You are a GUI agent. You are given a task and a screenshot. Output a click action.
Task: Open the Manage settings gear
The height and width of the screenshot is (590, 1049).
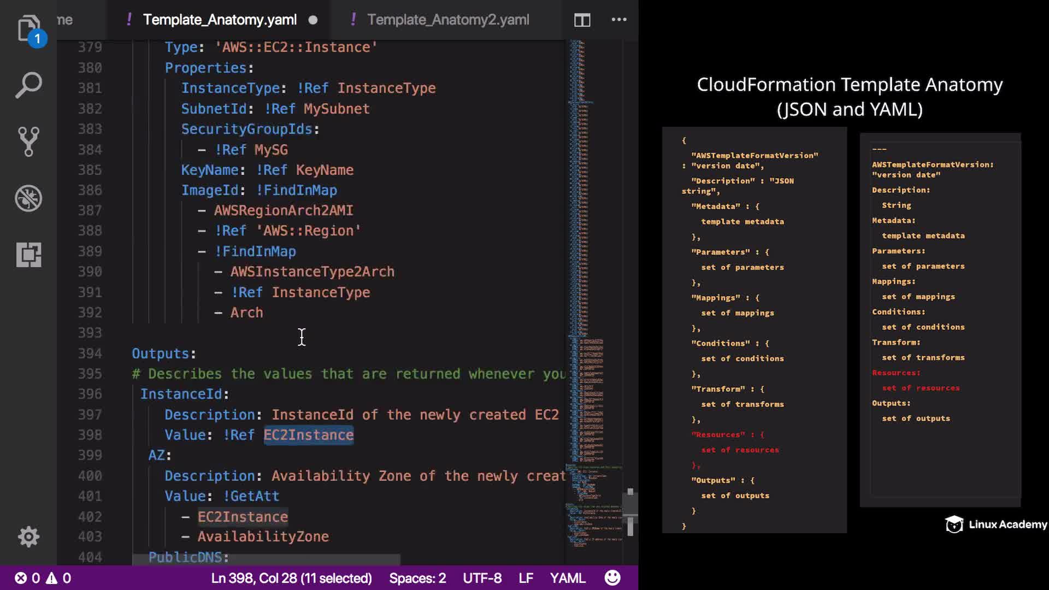pyautogui.click(x=28, y=536)
